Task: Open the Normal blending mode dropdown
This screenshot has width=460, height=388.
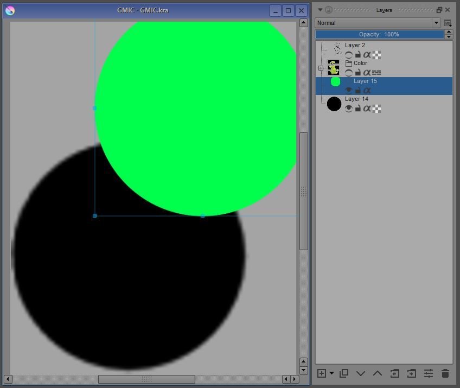Action: tap(378, 23)
